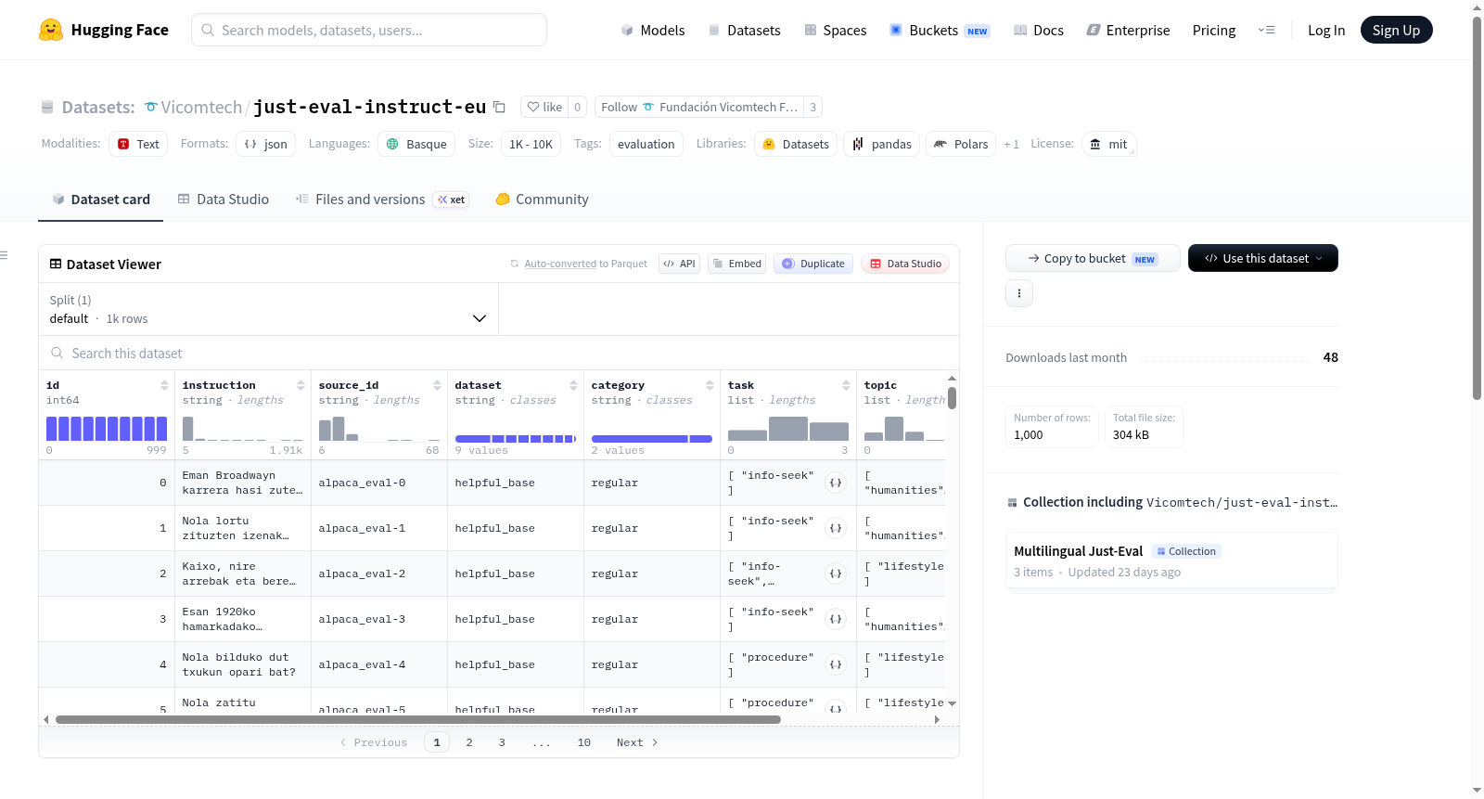Click the table horizontal scrollbar

click(417, 719)
